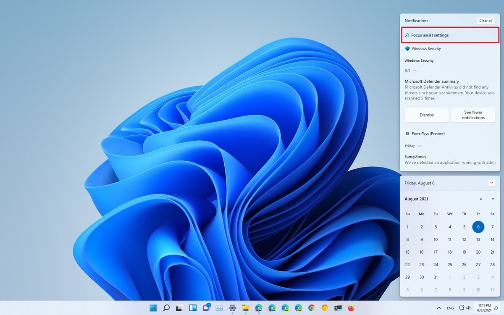
Task: Open volume flyout via speaker icon
Action: tap(469, 307)
